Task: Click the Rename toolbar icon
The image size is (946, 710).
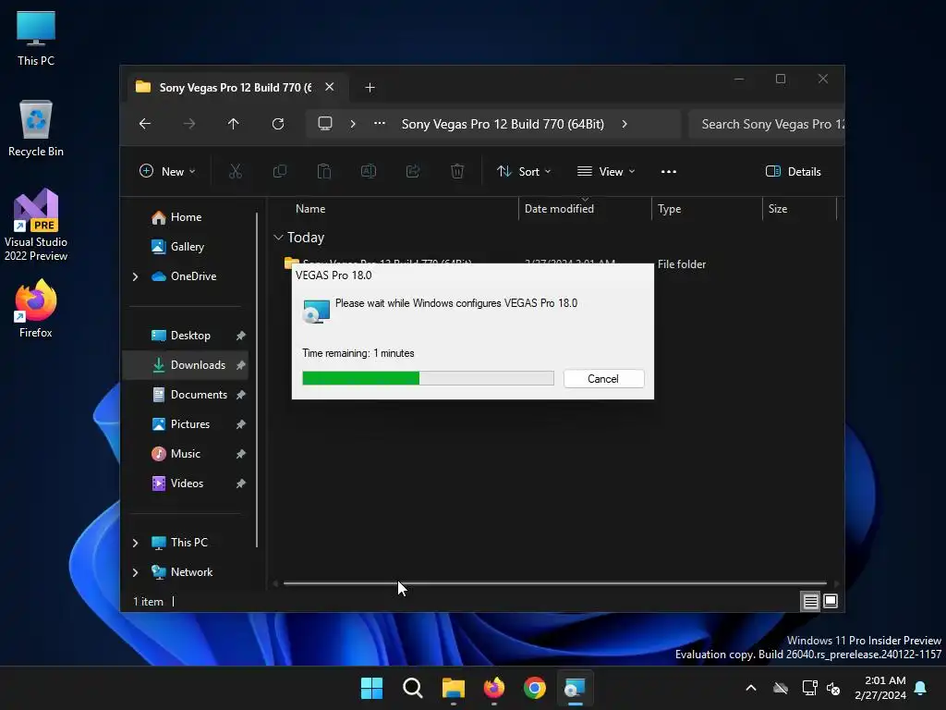Action: pos(369,171)
